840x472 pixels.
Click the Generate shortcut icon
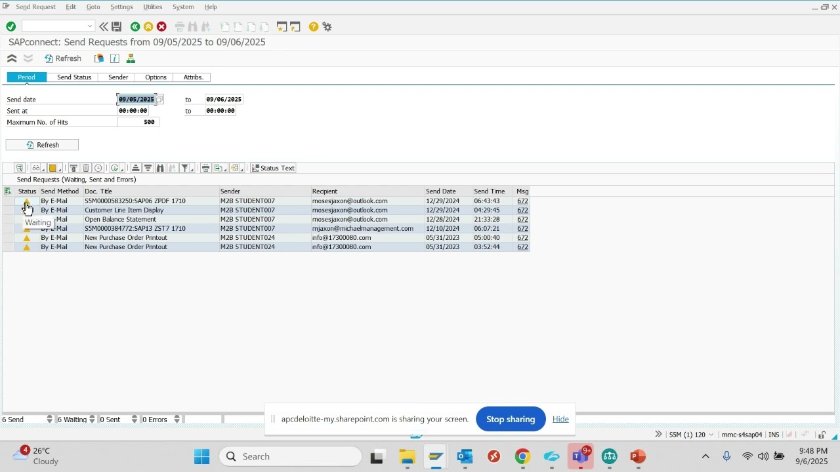click(x=295, y=27)
